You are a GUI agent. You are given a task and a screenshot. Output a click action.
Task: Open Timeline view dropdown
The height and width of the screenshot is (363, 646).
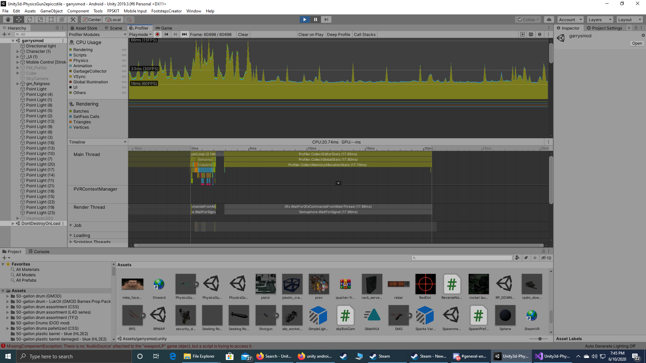(98, 142)
